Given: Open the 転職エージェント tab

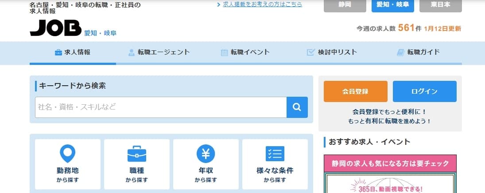Looking at the screenshot, I should 159,53.
